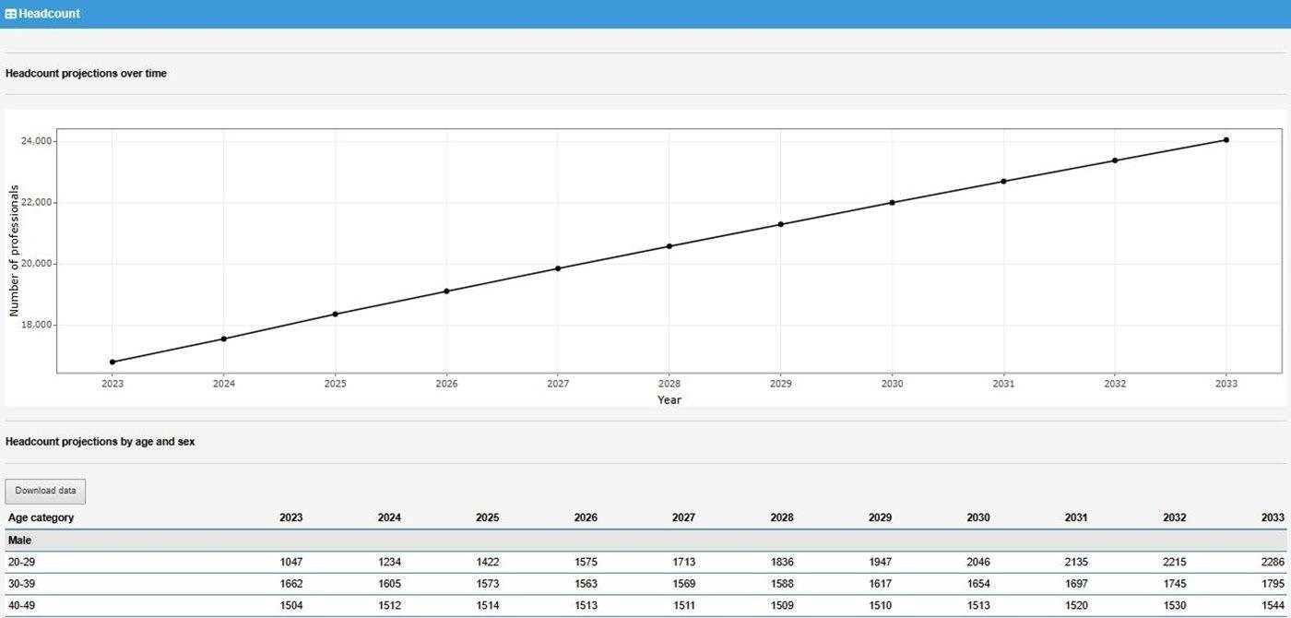This screenshot has height=618, width=1291.
Task: Select the 2025 table column header
Action: [487, 517]
